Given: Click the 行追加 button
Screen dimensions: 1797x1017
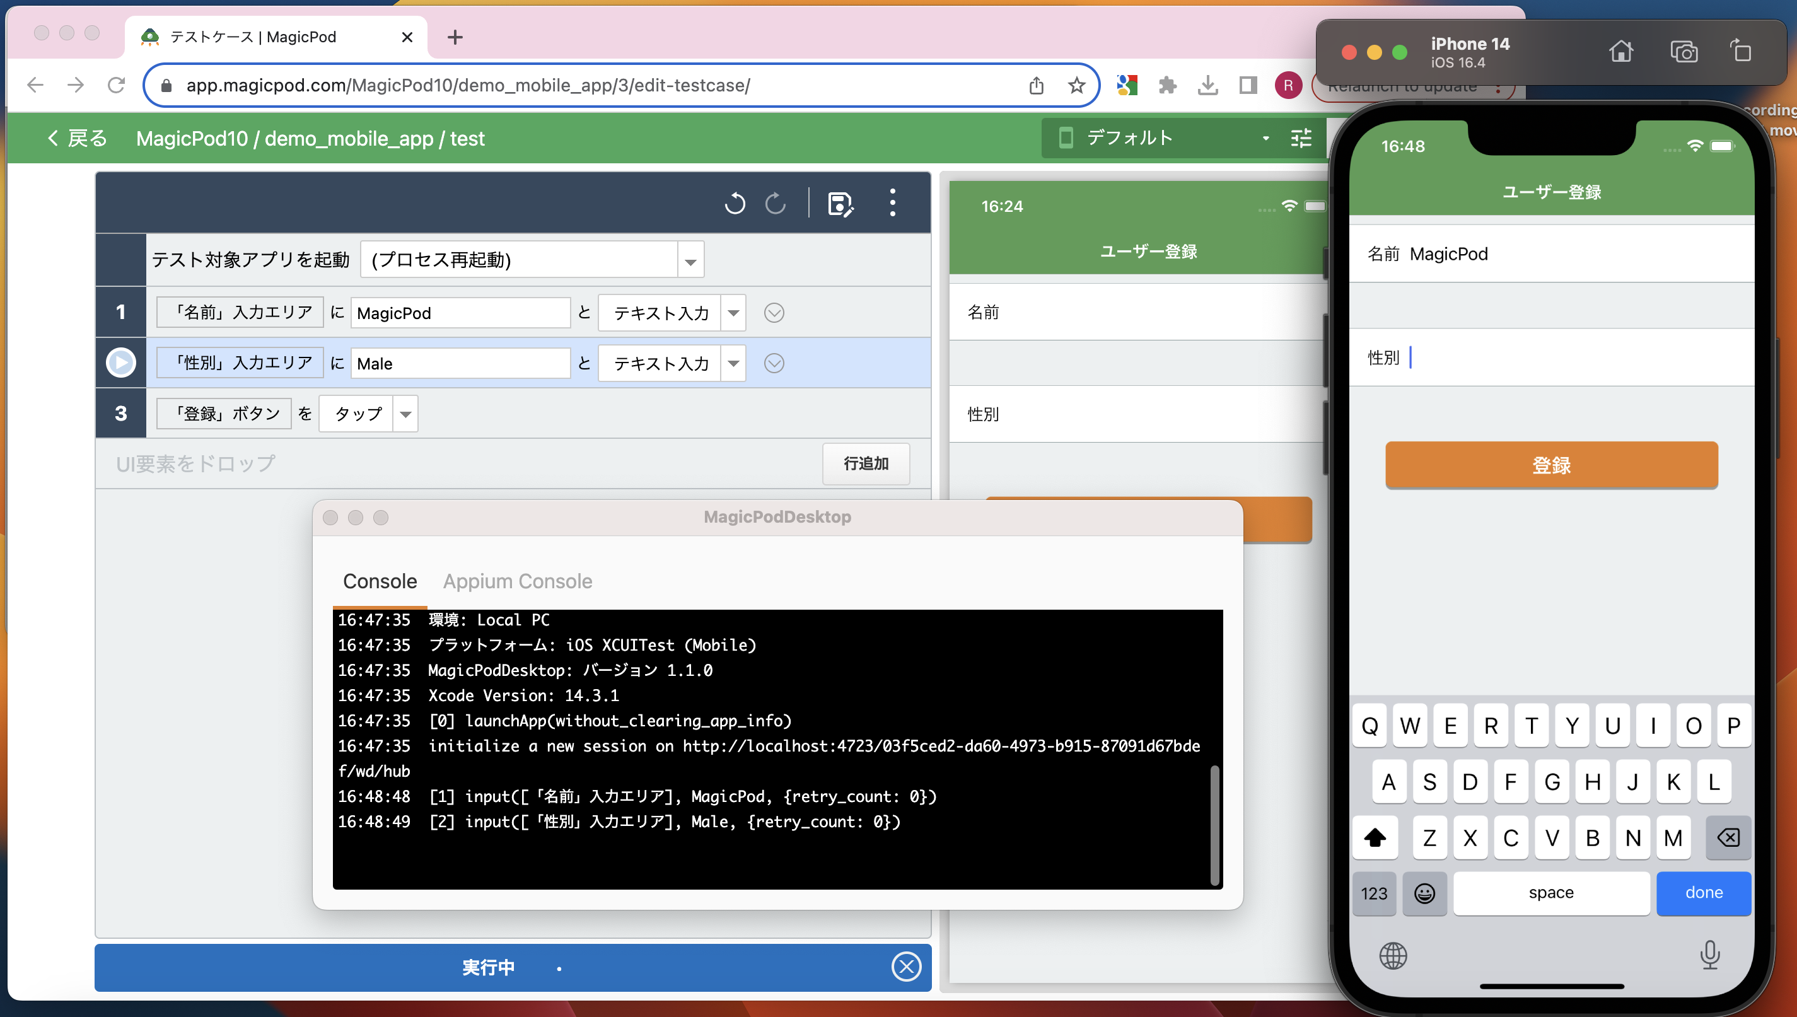Looking at the screenshot, I should 866,463.
